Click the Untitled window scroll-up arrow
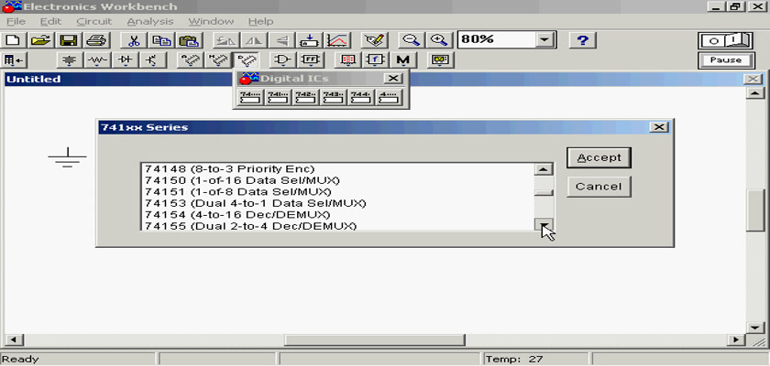The width and height of the screenshot is (770, 366). click(x=754, y=93)
